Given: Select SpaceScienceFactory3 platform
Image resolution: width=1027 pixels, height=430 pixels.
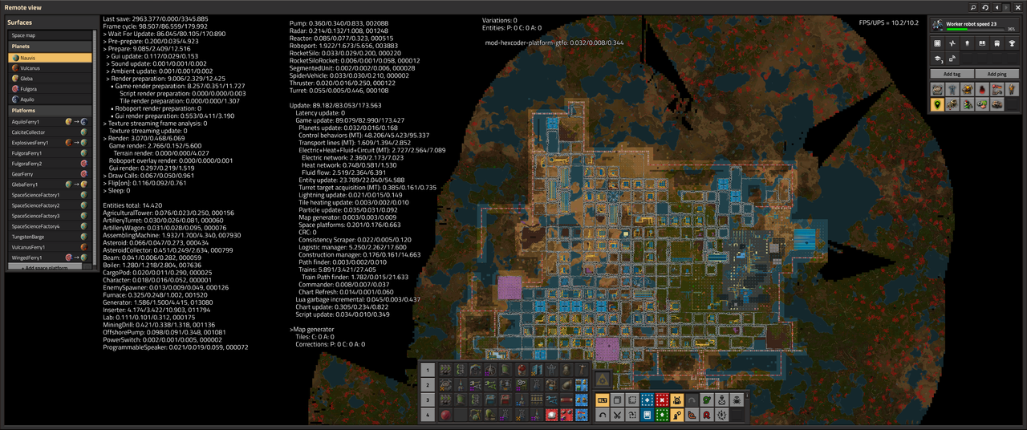Looking at the screenshot, I should (50, 216).
